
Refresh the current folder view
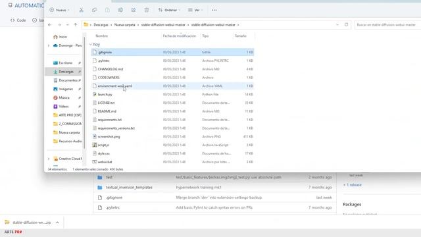(x=347, y=25)
